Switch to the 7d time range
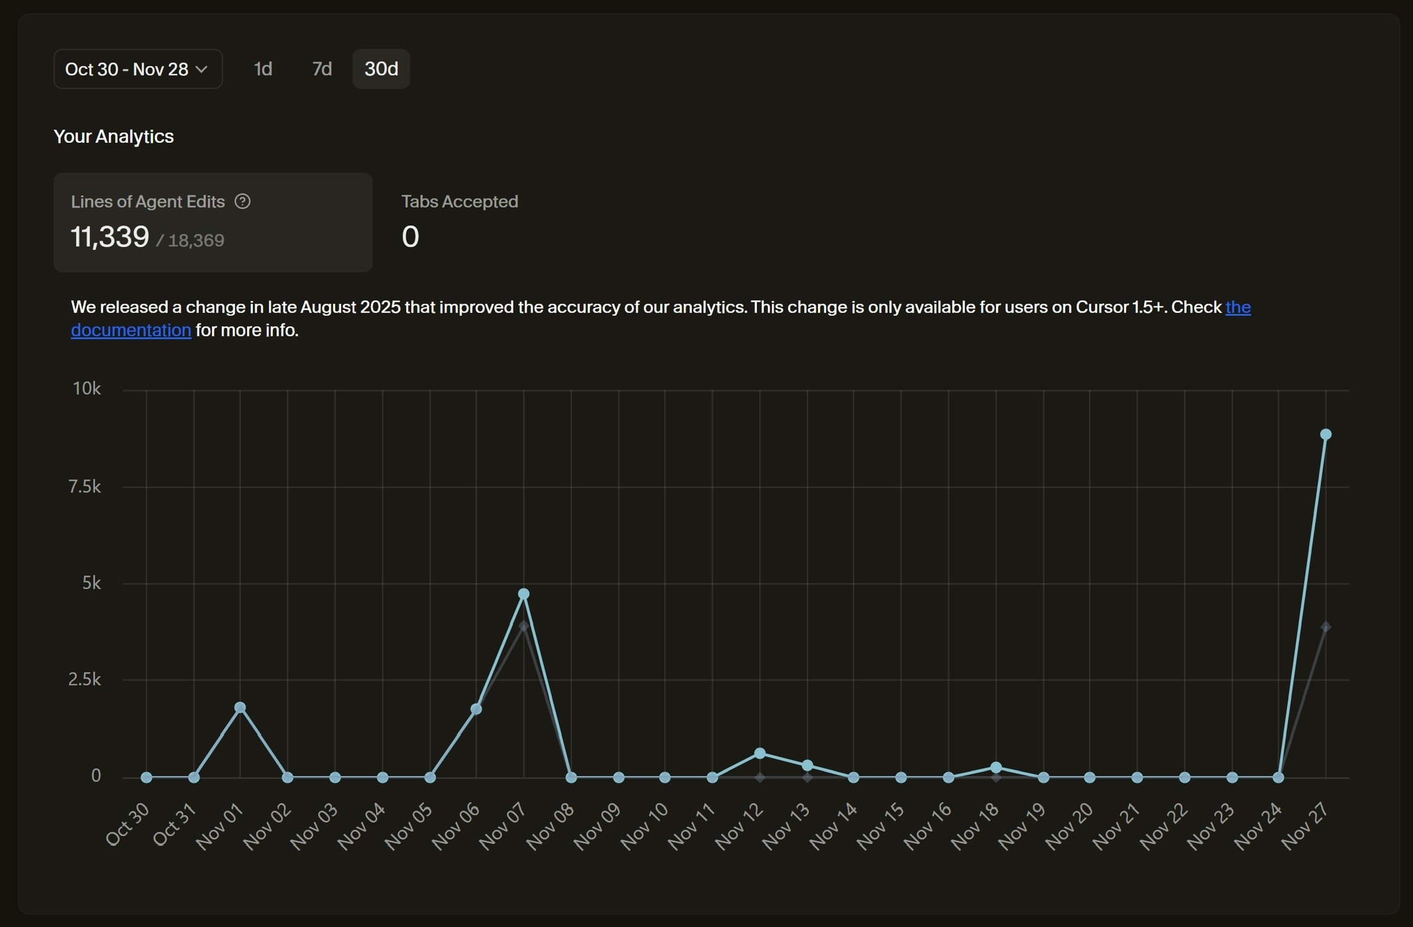The height and width of the screenshot is (927, 1413). pyautogui.click(x=321, y=69)
